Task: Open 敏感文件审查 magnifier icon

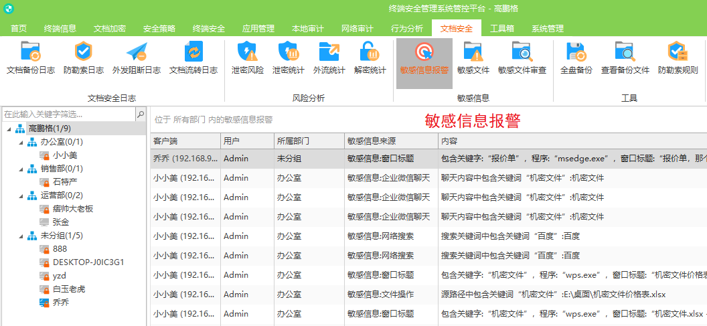Action: tap(522, 52)
